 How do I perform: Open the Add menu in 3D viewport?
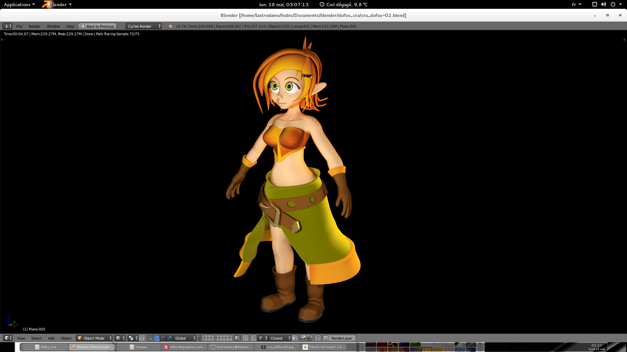pyautogui.click(x=51, y=338)
